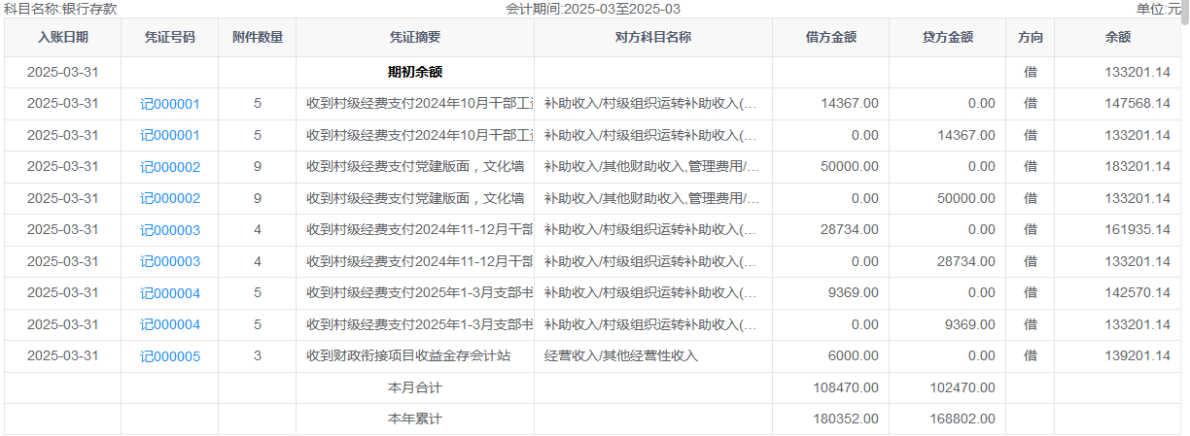Click the 凭证号码 column header

tap(169, 38)
